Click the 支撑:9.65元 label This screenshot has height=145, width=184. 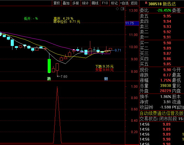coord(104,70)
